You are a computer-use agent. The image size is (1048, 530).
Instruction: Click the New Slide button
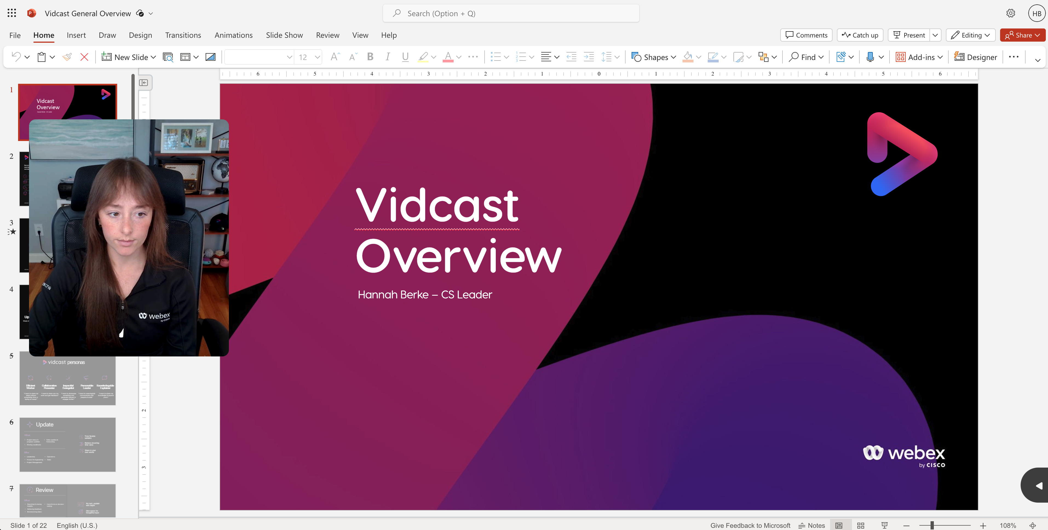[x=125, y=57]
